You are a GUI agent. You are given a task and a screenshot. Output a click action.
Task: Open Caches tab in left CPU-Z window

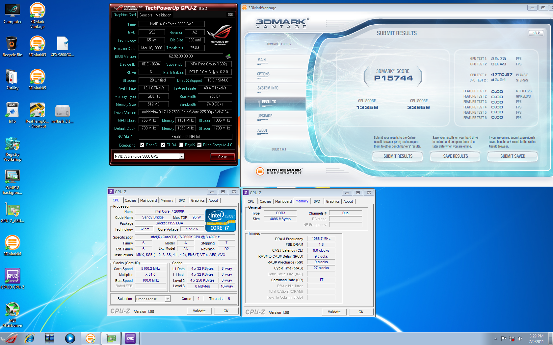tap(131, 200)
